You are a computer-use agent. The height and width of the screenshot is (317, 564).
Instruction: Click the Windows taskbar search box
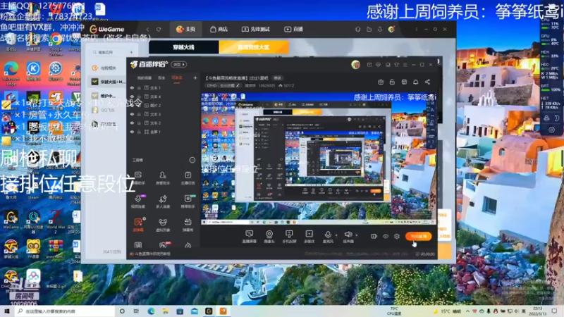tap(65, 311)
